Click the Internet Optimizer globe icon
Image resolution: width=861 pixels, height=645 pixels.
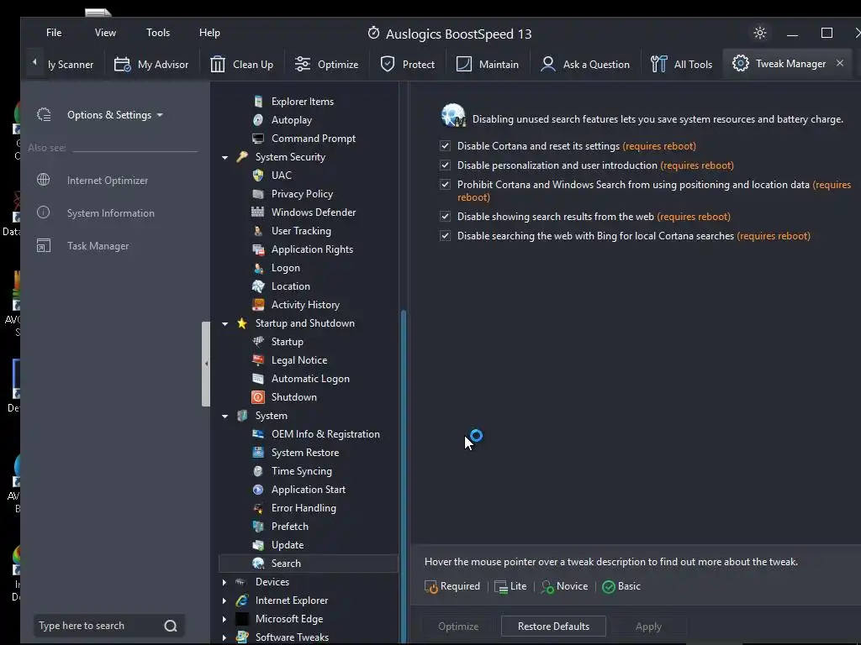pyautogui.click(x=44, y=180)
